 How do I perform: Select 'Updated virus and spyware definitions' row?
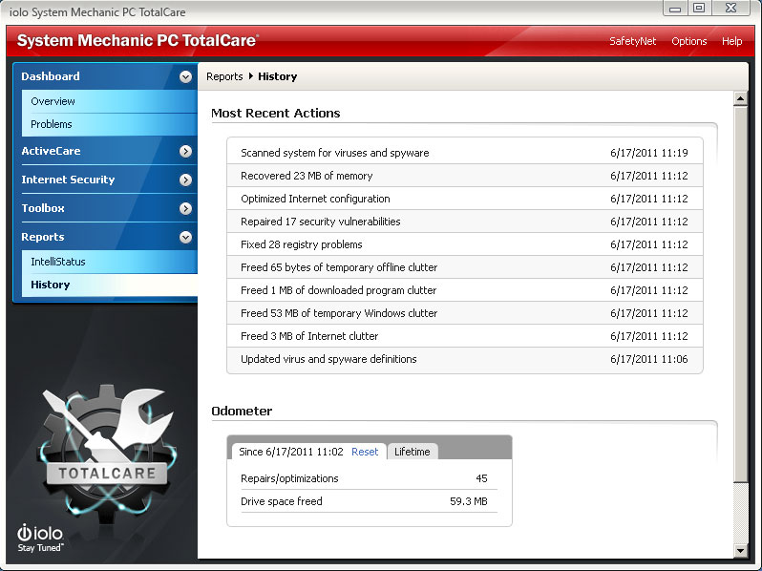465,359
